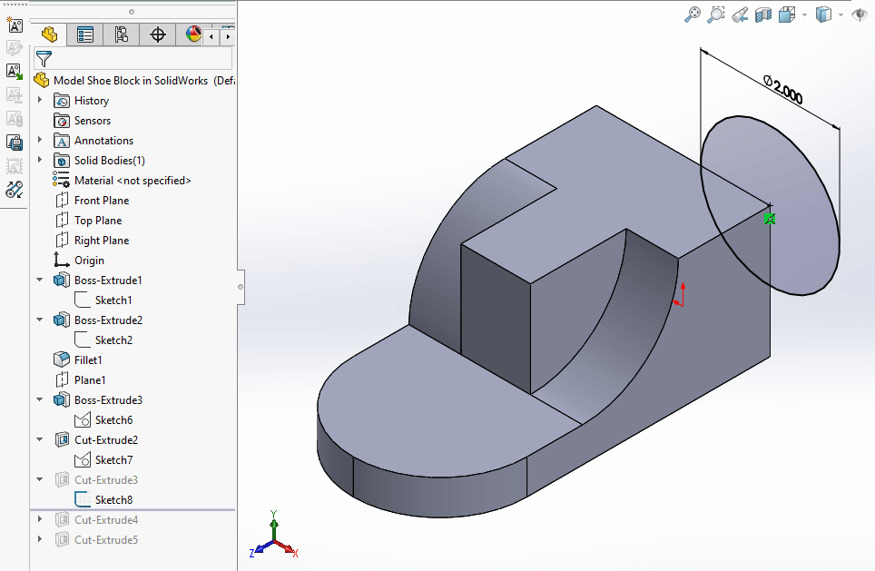This screenshot has width=875, height=571.
Task: Expand the suppressed Cut-Extrude4 feature
Action: [x=40, y=520]
